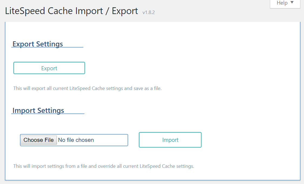The width and height of the screenshot is (304, 184).
Task: Click the v1.8.2 version label
Action: coord(149,12)
